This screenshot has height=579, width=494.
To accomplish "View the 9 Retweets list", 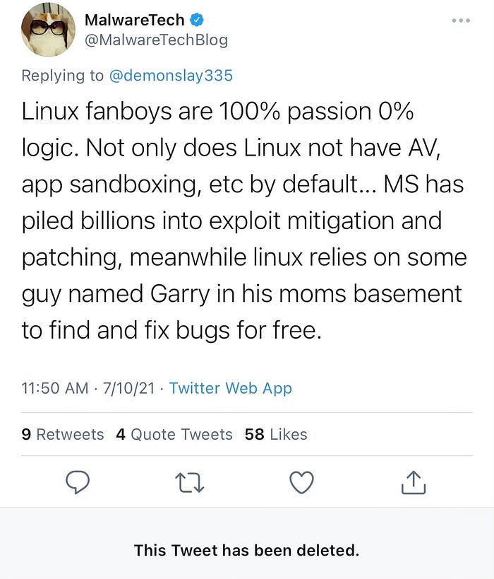I will pyautogui.click(x=63, y=434).
